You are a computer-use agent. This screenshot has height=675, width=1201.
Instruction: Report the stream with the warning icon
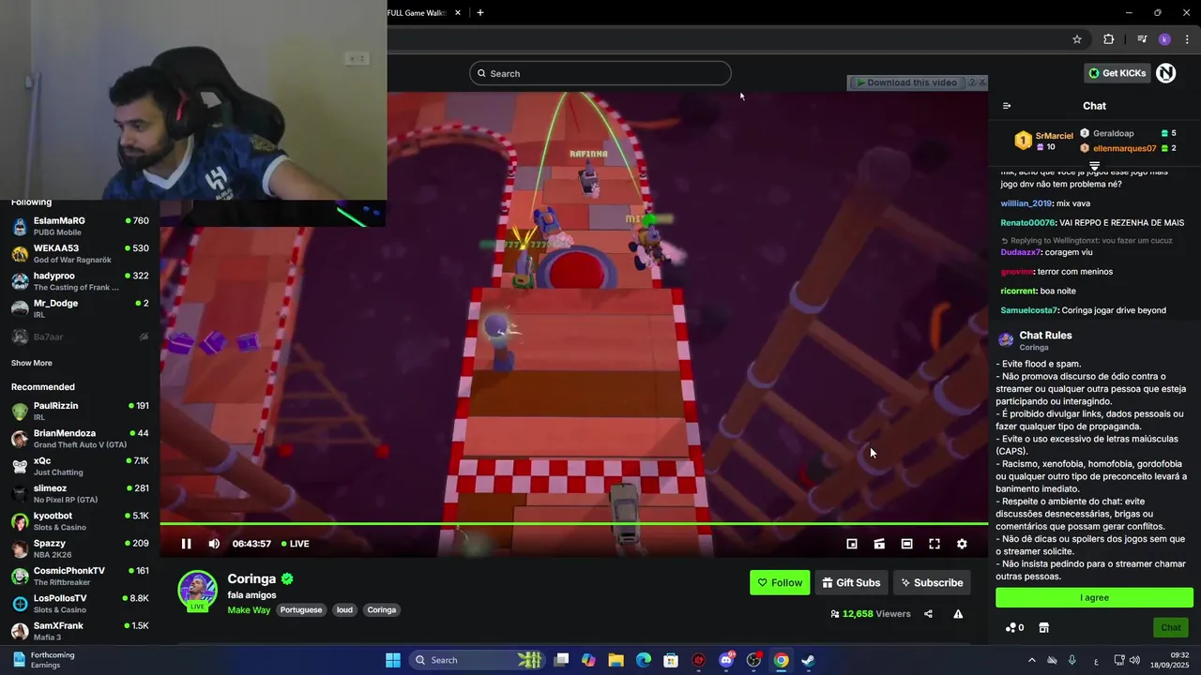click(958, 614)
